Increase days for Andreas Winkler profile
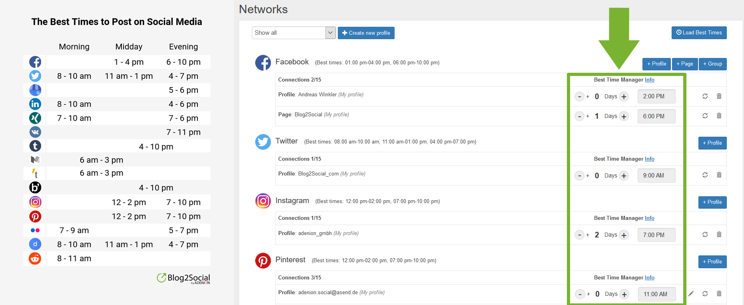Image resolution: width=744 pixels, height=305 pixels. pos(624,96)
